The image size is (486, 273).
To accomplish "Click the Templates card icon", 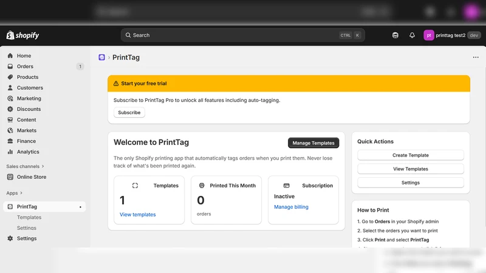I will coord(135,186).
